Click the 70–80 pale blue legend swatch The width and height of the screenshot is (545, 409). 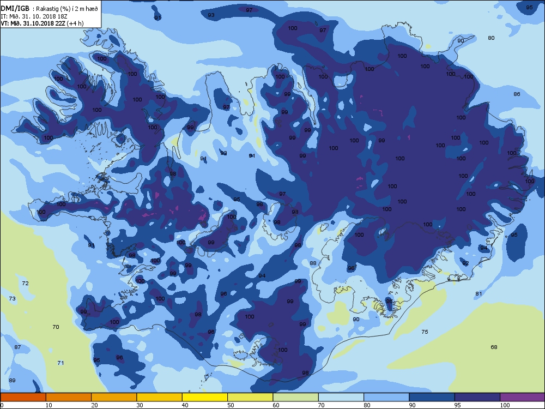pyautogui.click(x=341, y=397)
